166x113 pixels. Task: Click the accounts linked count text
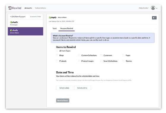coord(35,17)
